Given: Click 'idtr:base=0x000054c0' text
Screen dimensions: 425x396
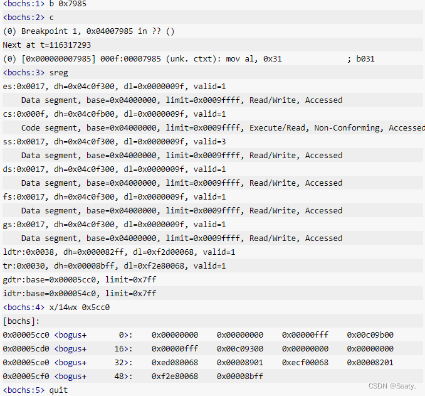Looking at the screenshot, I should click(x=50, y=294).
